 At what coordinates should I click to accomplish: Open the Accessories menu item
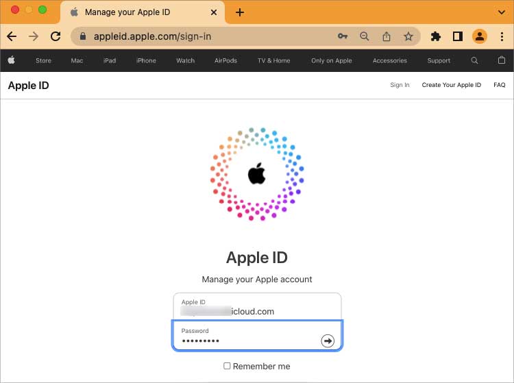390,60
